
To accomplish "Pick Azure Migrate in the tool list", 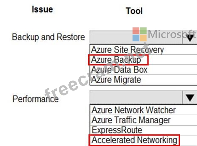I will coord(116,80).
